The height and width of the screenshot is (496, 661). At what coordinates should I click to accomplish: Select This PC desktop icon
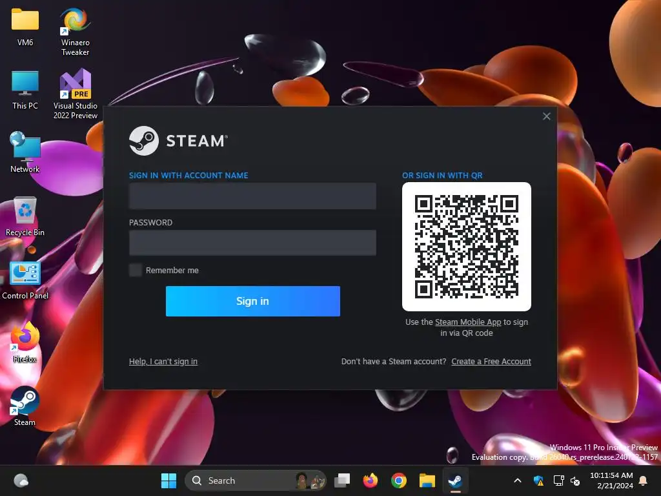tap(25, 90)
